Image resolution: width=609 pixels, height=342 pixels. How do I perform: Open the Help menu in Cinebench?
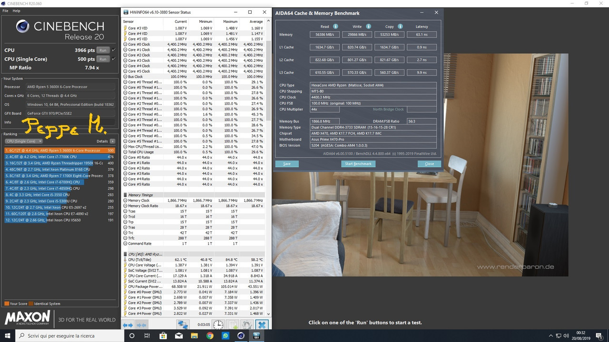coord(17,10)
